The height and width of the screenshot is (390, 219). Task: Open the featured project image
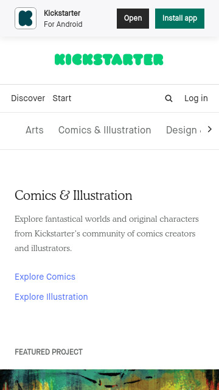(x=109, y=380)
